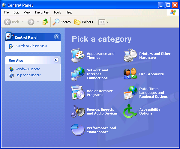Open the Tools menu
Viewport: 180px width, 149px height.
(57, 12)
